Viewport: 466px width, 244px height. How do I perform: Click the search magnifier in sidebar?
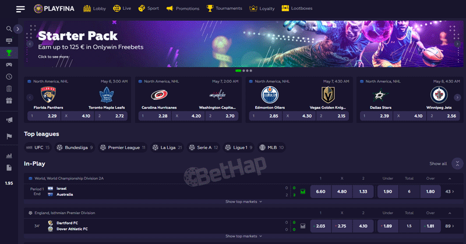9,29
